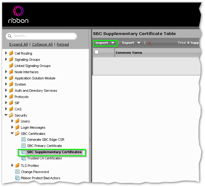Click the Signaling Groups folder icon
Screen dimensions: 205x187
click(x=11, y=59)
